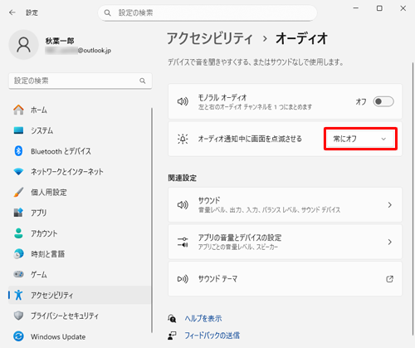Screen dimensions: 415x348
Task: Click オーディオ通知中に画面を点滅させる label
Action: [250, 139]
